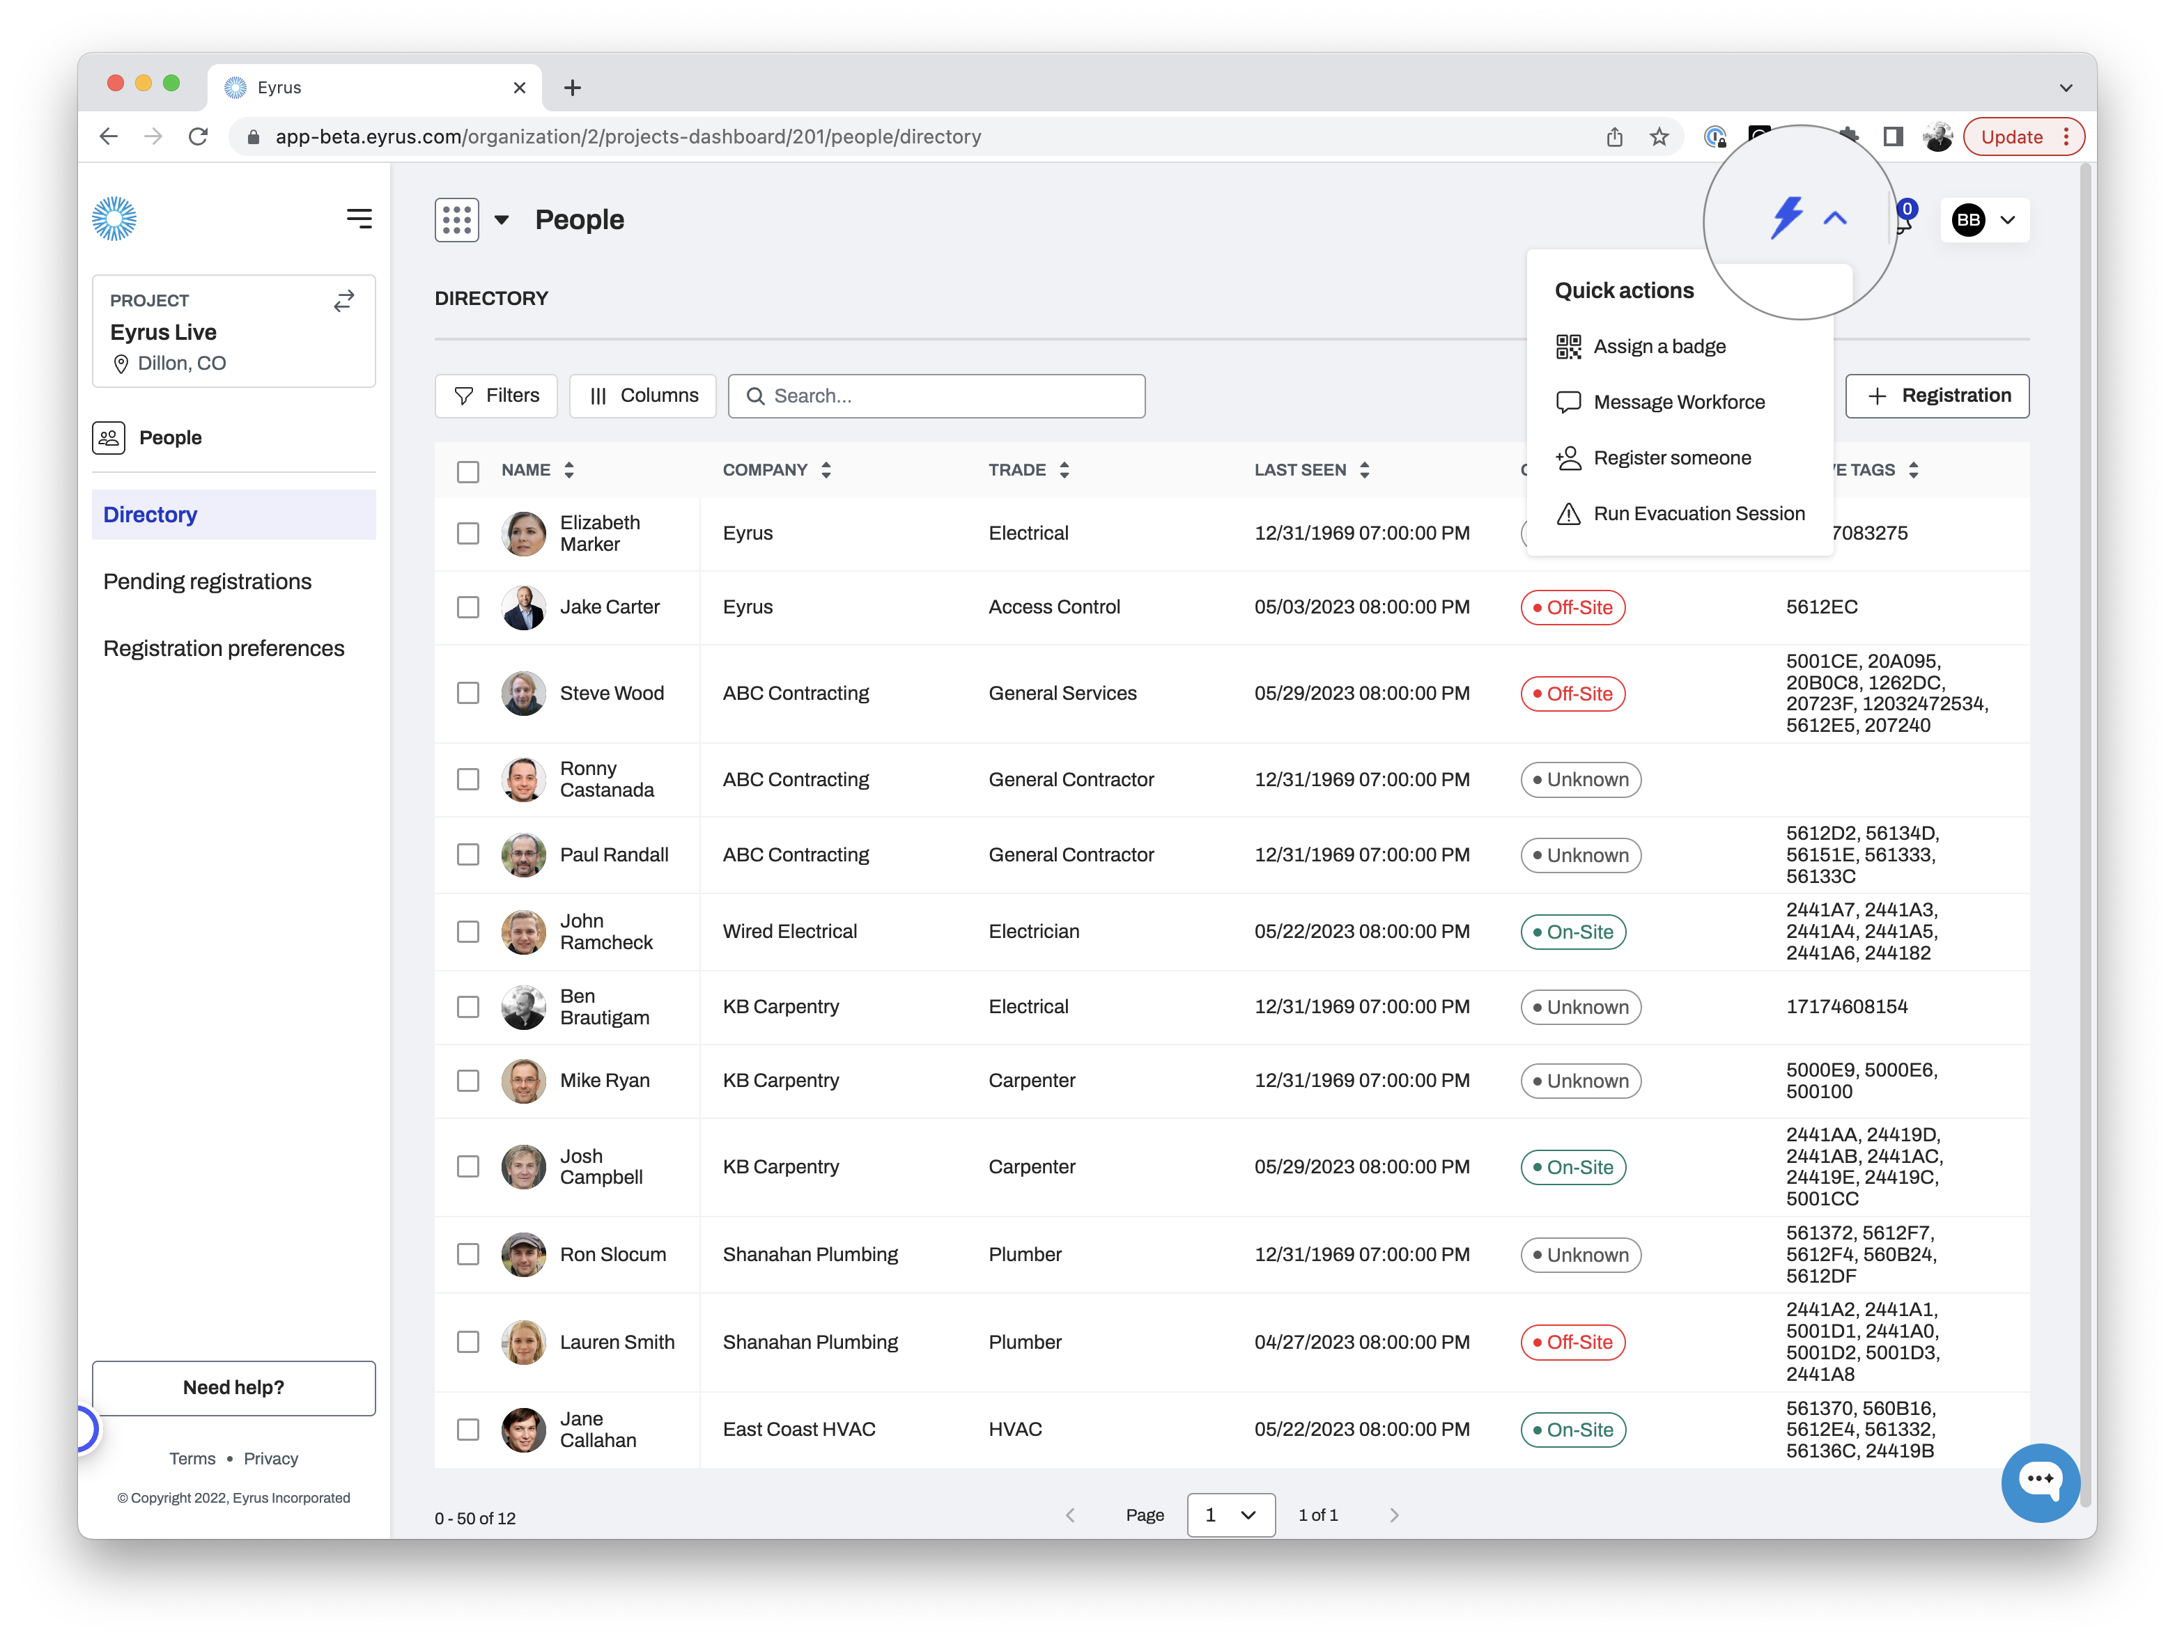This screenshot has height=1642, width=2175.
Task: Collapse quick actions with chevron up
Action: click(1835, 218)
